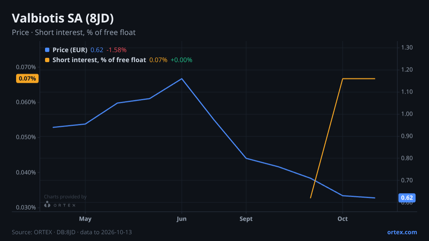Click the 0.62 price value in legend
The width and height of the screenshot is (429, 241).
97,50
